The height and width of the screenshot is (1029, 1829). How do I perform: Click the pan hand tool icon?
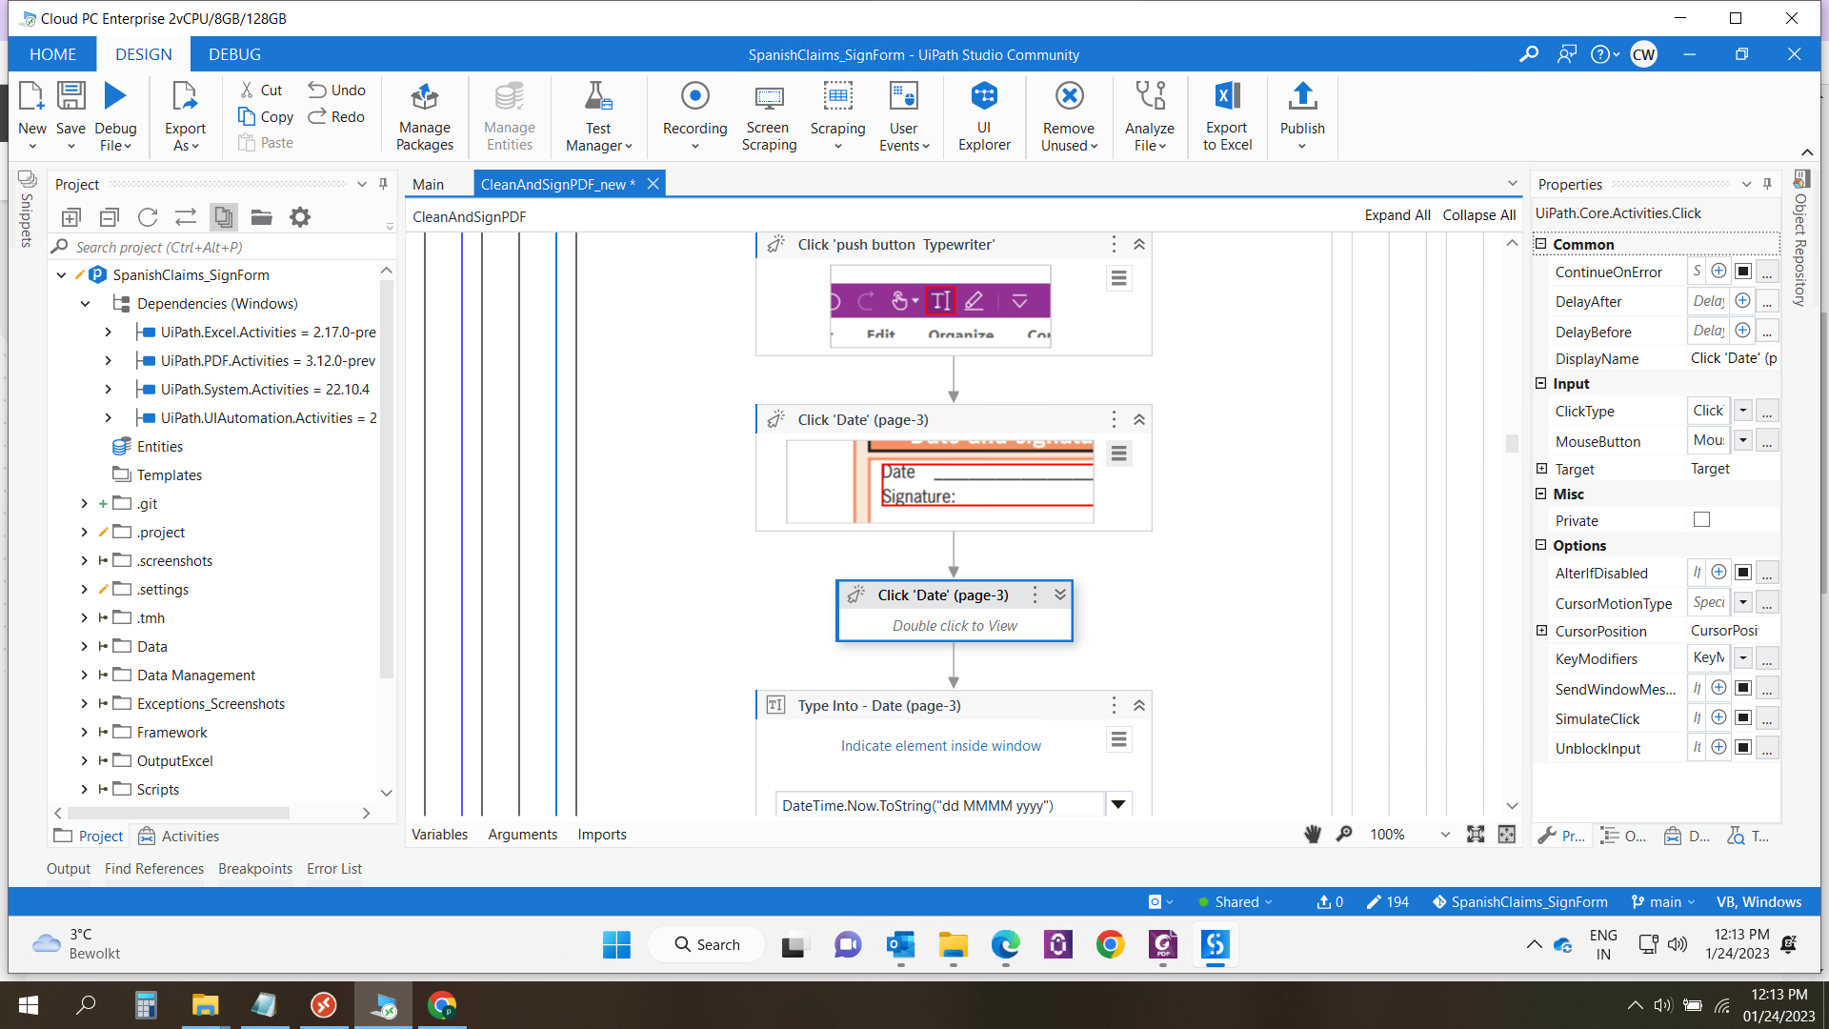pyautogui.click(x=1313, y=835)
